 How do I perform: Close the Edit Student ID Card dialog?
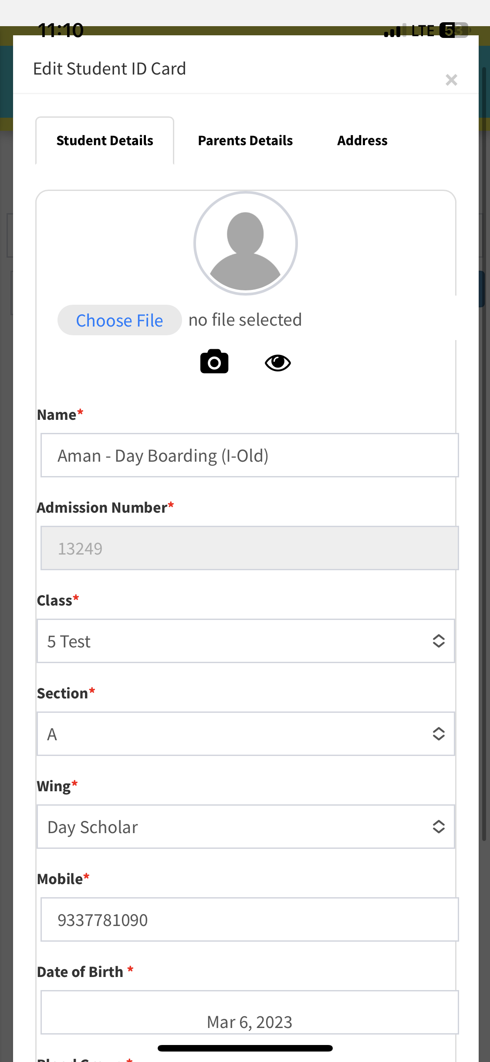click(x=451, y=80)
